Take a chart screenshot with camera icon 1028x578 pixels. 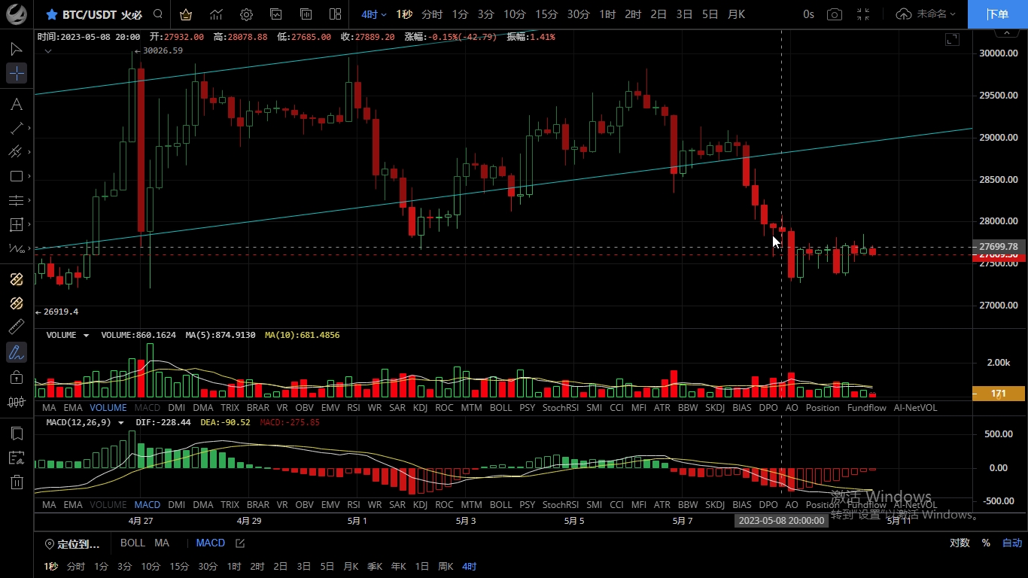point(834,14)
